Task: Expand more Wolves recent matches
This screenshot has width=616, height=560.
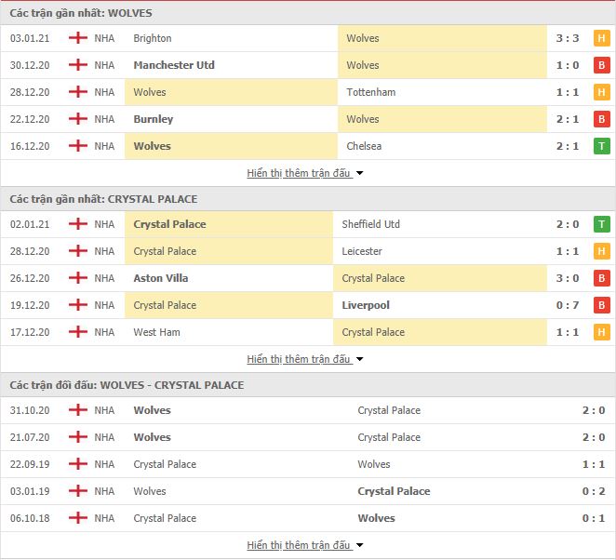Action: click(x=305, y=173)
